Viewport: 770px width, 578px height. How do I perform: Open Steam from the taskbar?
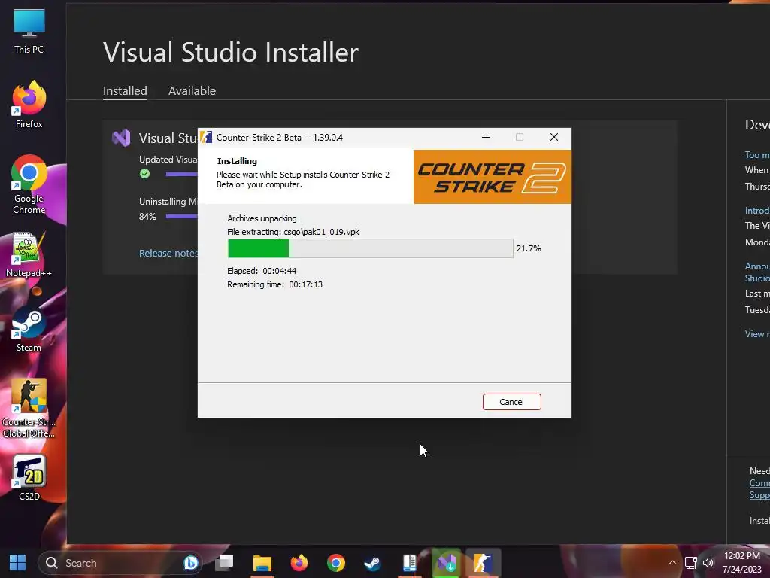click(x=372, y=563)
